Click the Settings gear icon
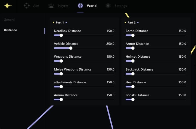This screenshot has width=196, height=129. pos(108,6)
